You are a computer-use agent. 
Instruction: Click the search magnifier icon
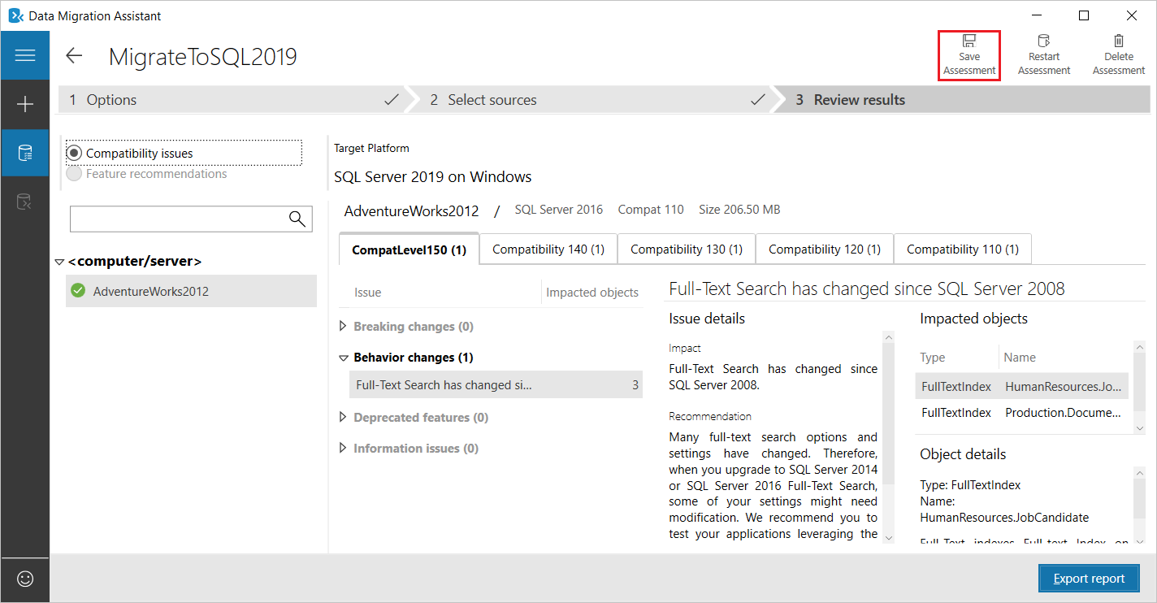point(297,219)
